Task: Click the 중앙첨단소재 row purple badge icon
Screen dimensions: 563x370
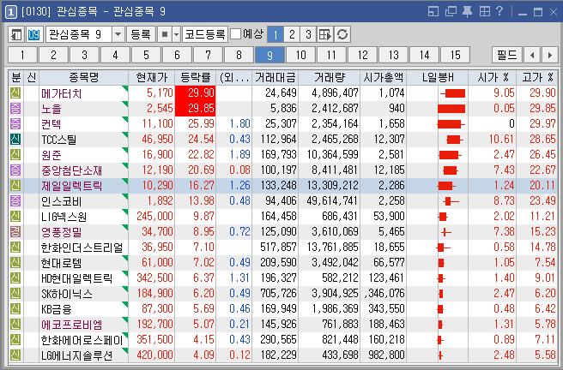Action: [x=15, y=170]
